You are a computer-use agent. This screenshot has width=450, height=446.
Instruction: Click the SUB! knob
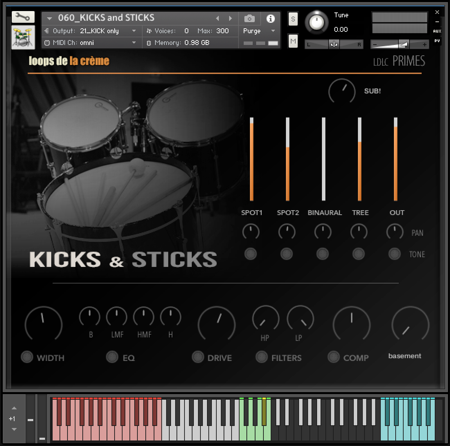click(x=342, y=92)
